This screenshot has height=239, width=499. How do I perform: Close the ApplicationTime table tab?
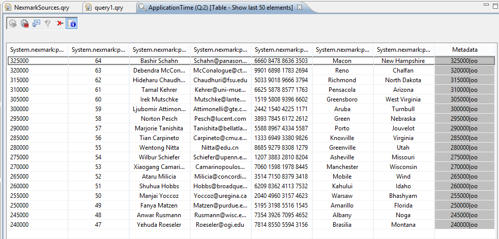click(300, 7)
